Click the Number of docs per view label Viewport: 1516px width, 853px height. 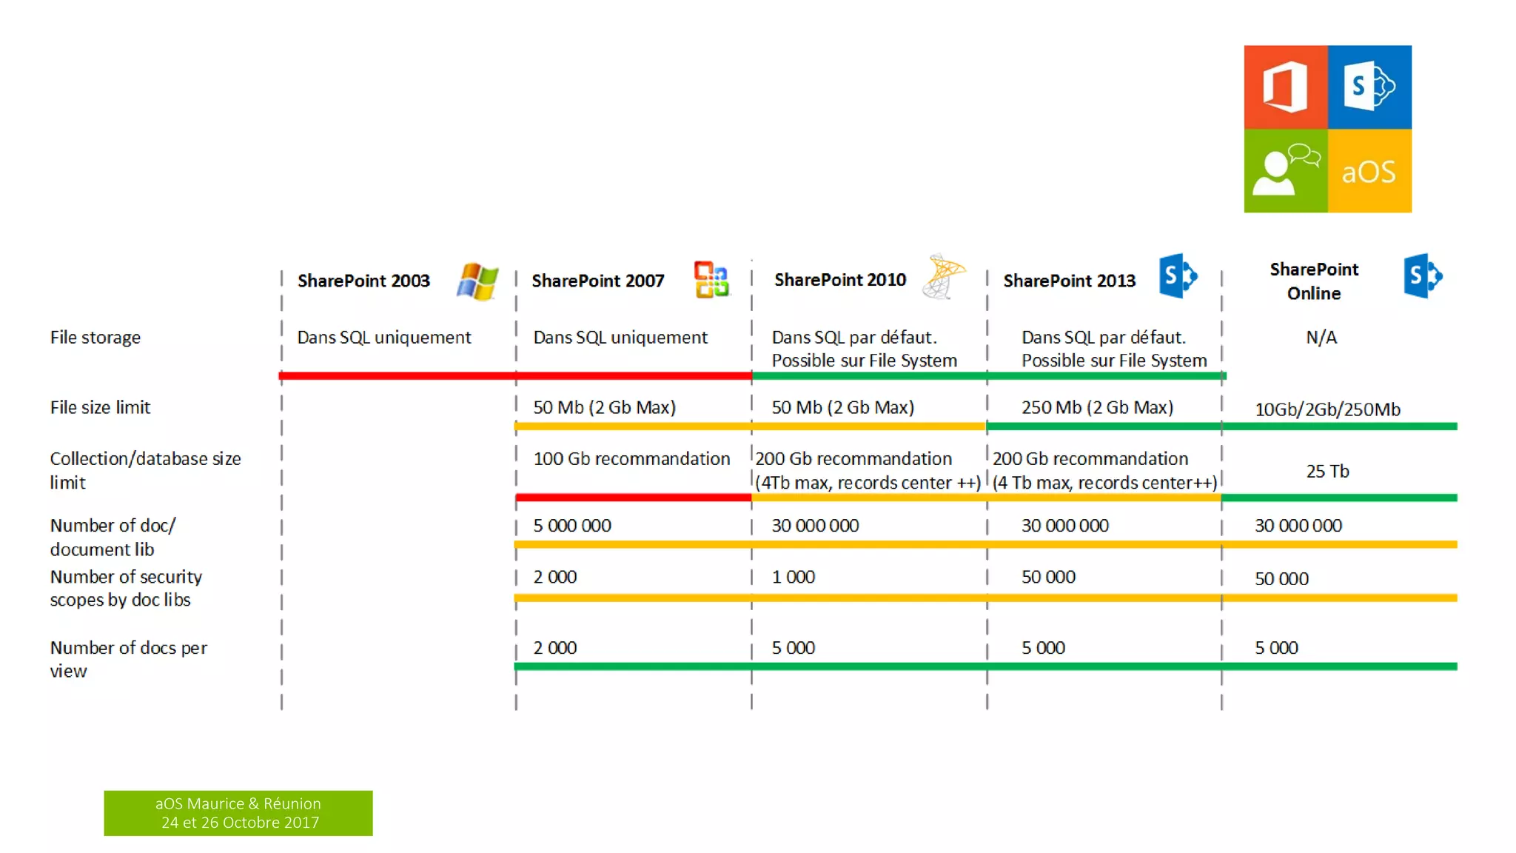tap(128, 659)
